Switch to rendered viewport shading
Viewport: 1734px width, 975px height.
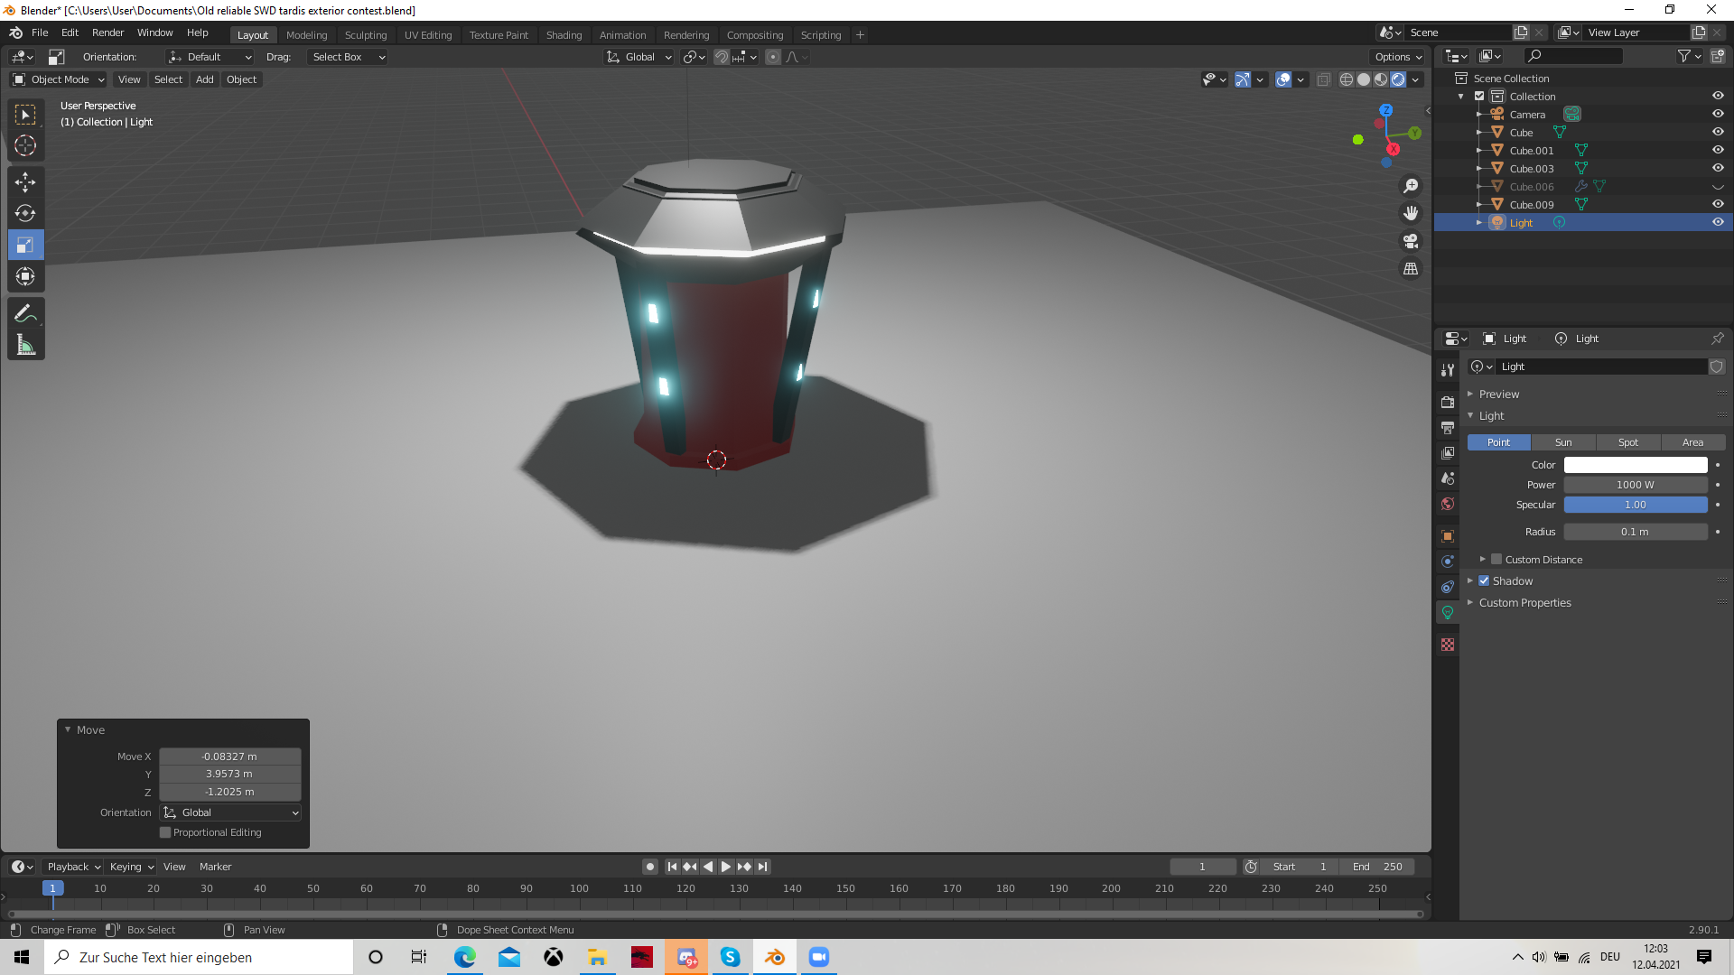[x=1398, y=79]
